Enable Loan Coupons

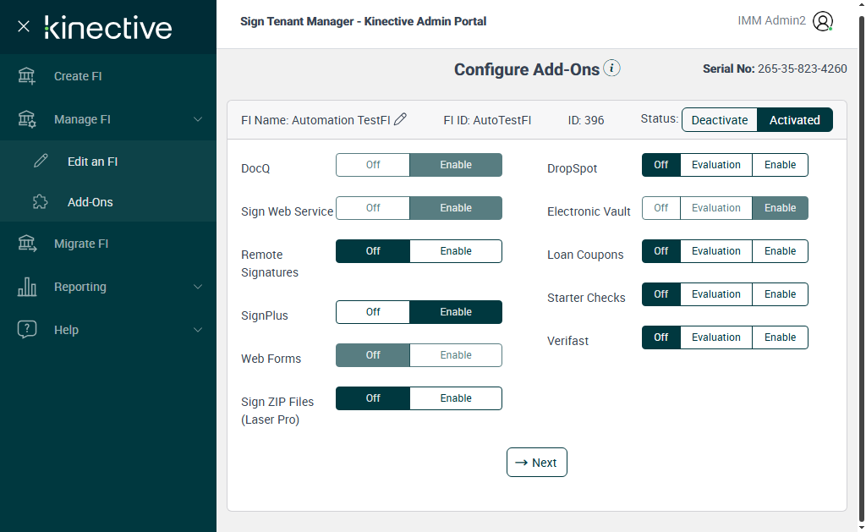pyautogui.click(x=780, y=251)
